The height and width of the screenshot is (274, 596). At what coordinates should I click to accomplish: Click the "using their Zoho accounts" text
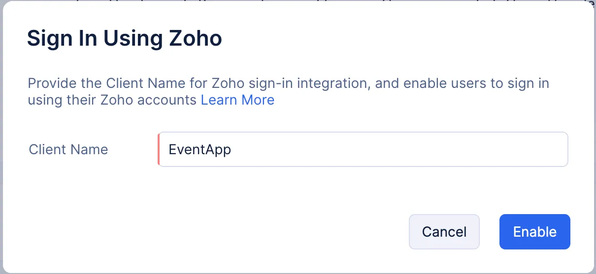click(x=113, y=100)
